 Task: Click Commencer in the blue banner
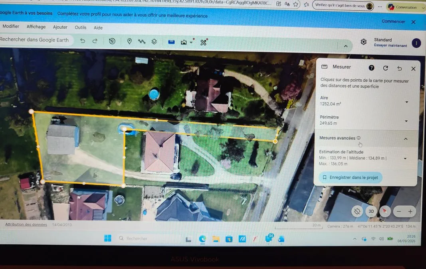click(x=393, y=21)
